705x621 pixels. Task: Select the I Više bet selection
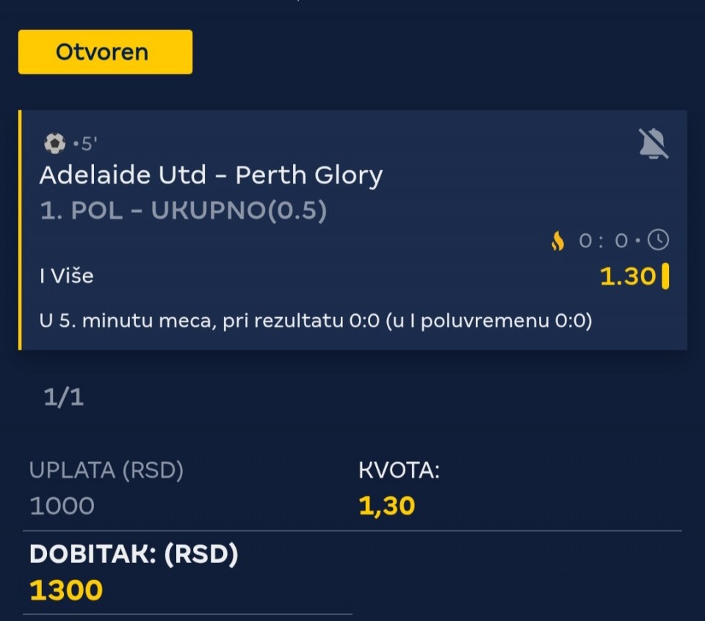[67, 277]
